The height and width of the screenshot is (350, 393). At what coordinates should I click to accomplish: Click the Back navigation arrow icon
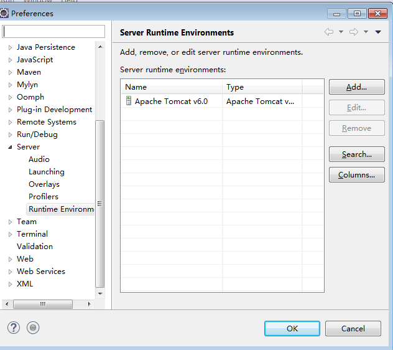pos(329,32)
